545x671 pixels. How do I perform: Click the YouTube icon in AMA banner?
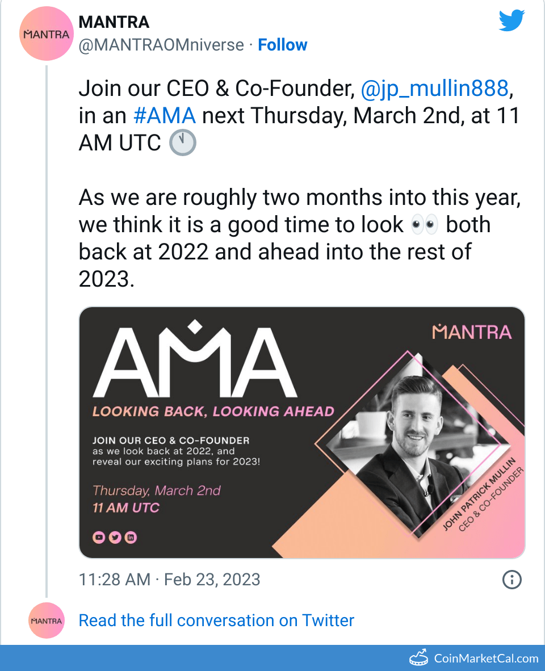(x=99, y=537)
